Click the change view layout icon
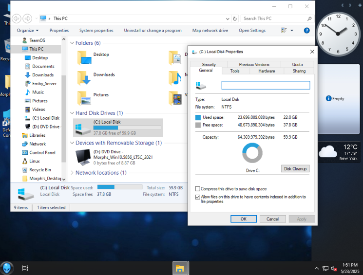 coord(284,30)
